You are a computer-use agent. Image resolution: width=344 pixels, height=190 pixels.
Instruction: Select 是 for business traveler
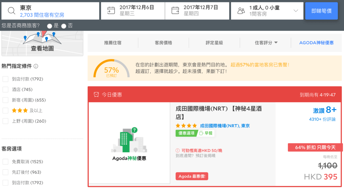click(50, 26)
